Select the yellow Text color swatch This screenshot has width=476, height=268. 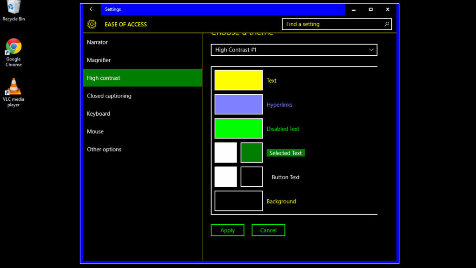coord(238,80)
